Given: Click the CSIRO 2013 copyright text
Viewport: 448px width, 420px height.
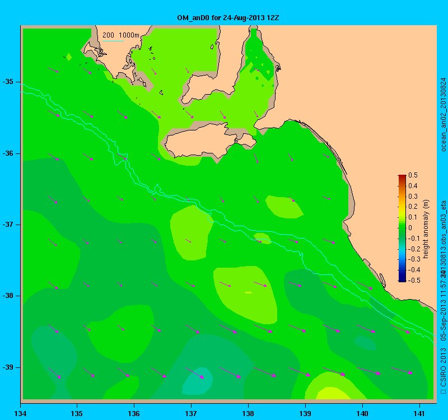Looking at the screenshot, I should pyautogui.click(x=443, y=371).
